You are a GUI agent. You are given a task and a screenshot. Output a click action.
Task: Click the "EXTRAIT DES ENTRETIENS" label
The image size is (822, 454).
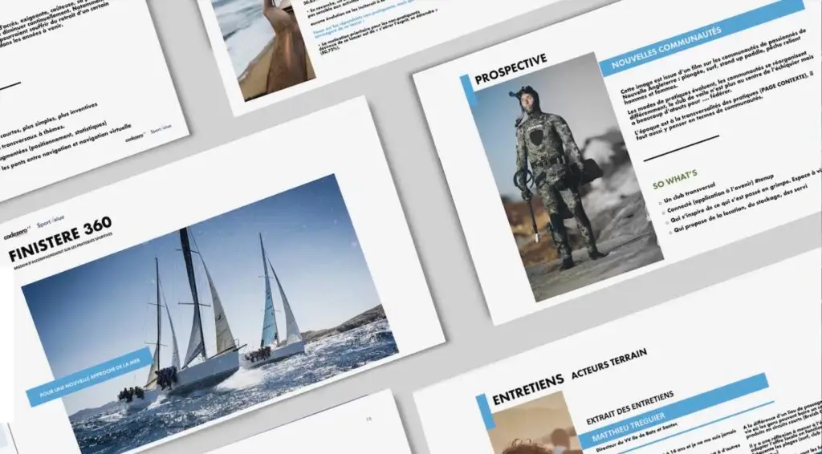pyautogui.click(x=629, y=407)
